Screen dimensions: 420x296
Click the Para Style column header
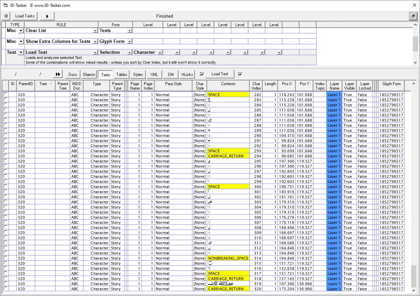point(173,85)
